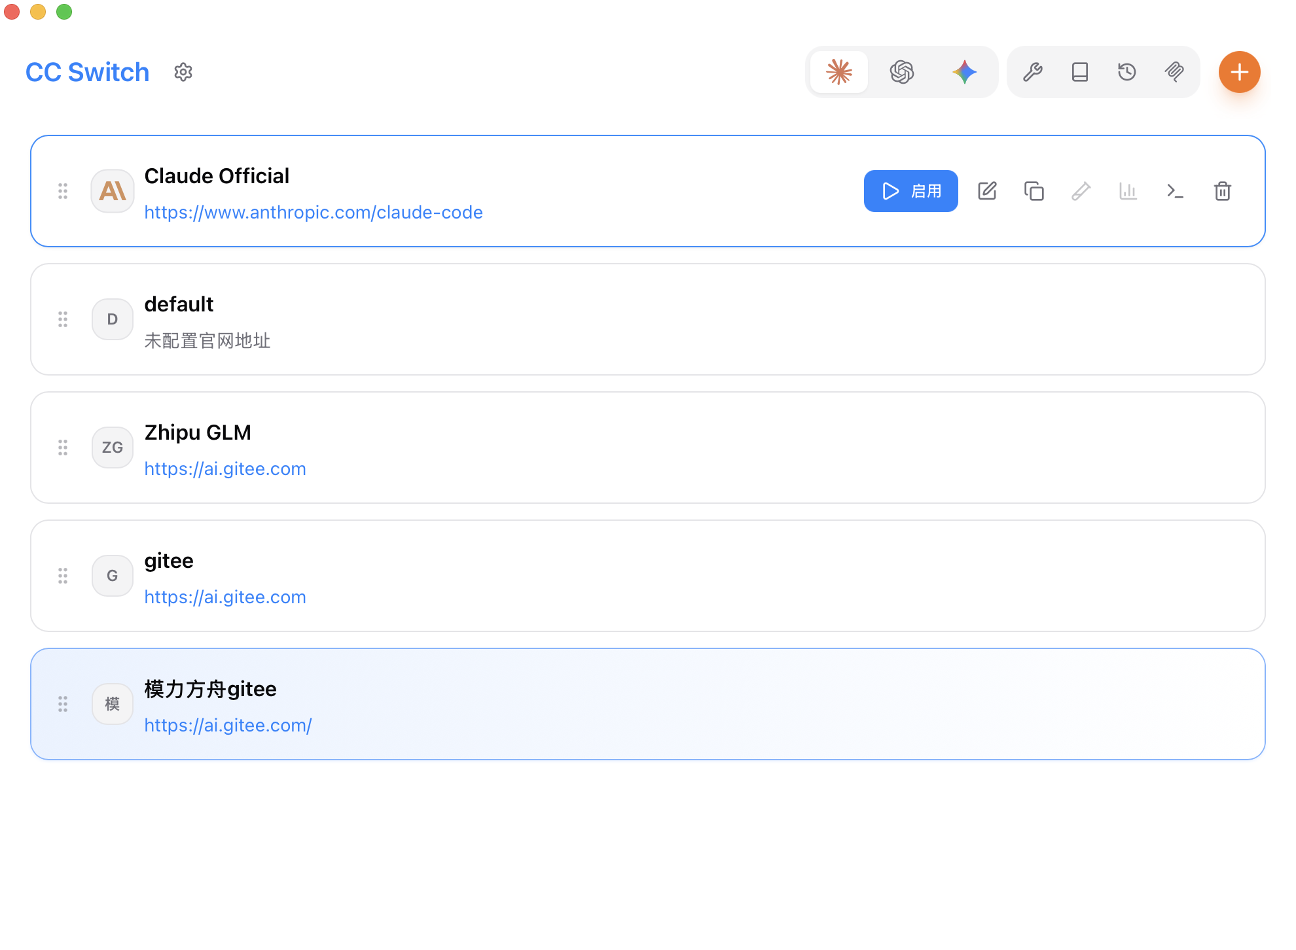Click the drag handle of the default provider
This screenshot has height=950, width=1296.
pyautogui.click(x=63, y=319)
